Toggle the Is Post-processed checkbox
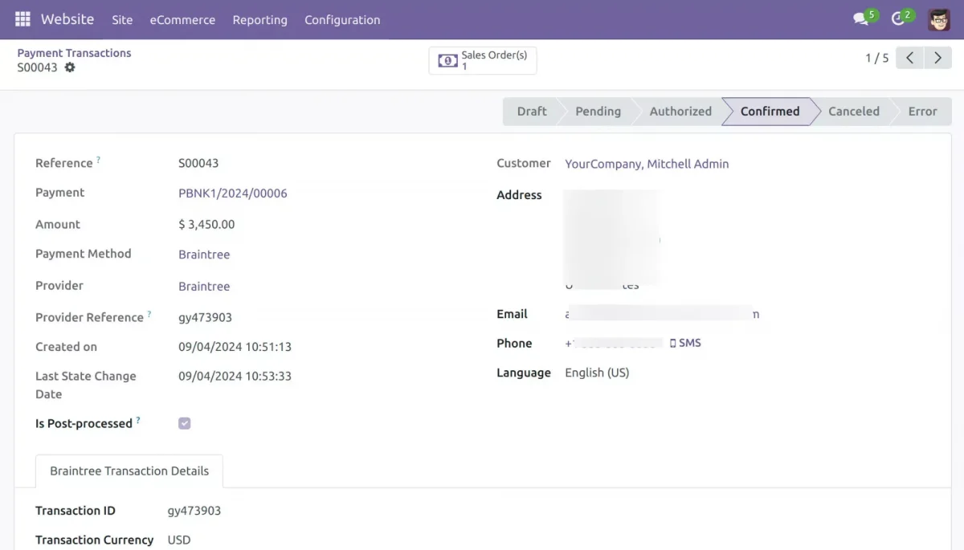This screenshot has width=964, height=550. pos(185,423)
